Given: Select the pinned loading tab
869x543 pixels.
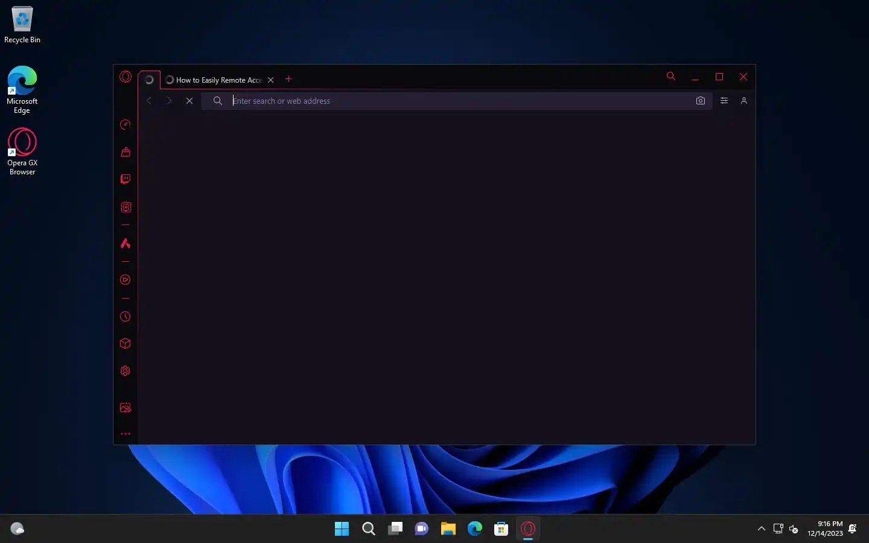Looking at the screenshot, I should tap(149, 80).
